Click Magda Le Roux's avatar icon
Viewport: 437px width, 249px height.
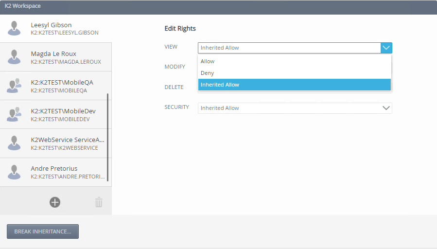tap(15, 57)
